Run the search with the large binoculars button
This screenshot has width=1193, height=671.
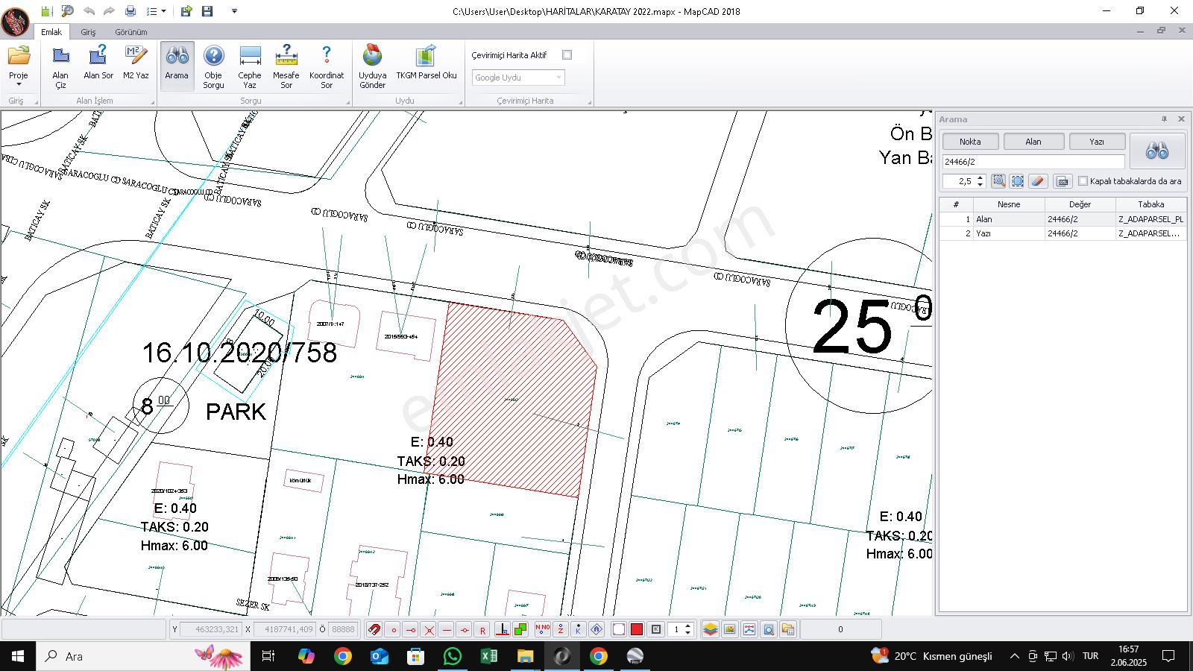pyautogui.click(x=1157, y=151)
